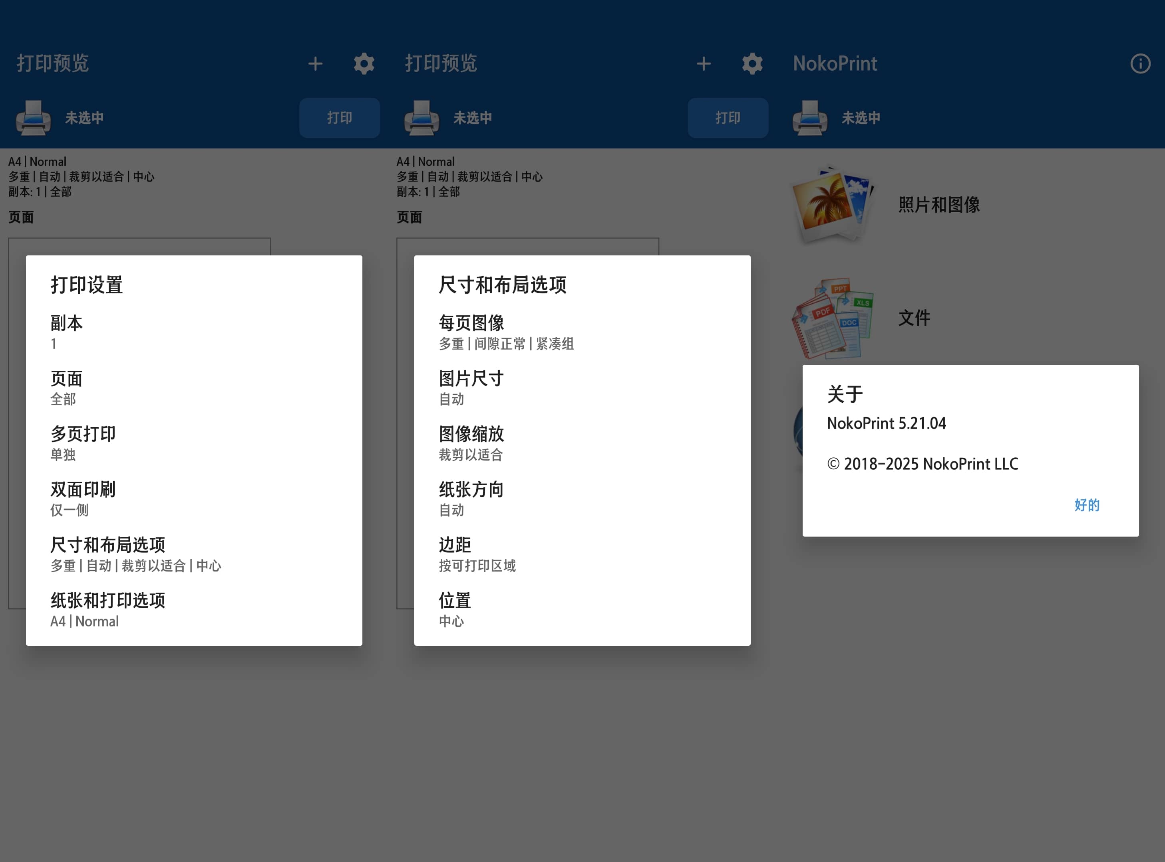
Task: Click the 仅一侧 value under 双面印刷
Action: [70, 510]
